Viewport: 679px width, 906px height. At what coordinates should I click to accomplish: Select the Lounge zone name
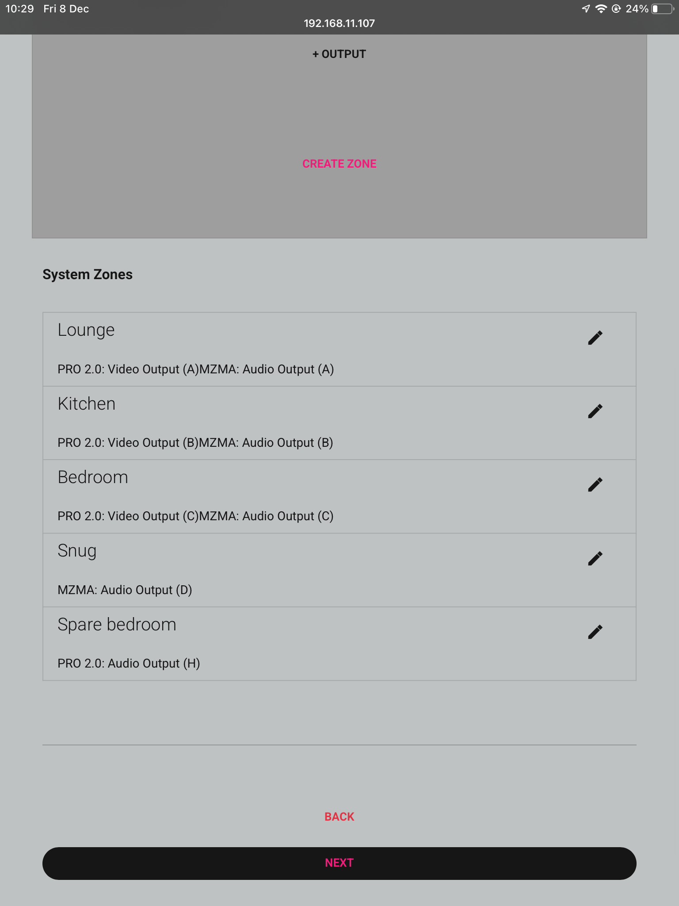(x=86, y=330)
